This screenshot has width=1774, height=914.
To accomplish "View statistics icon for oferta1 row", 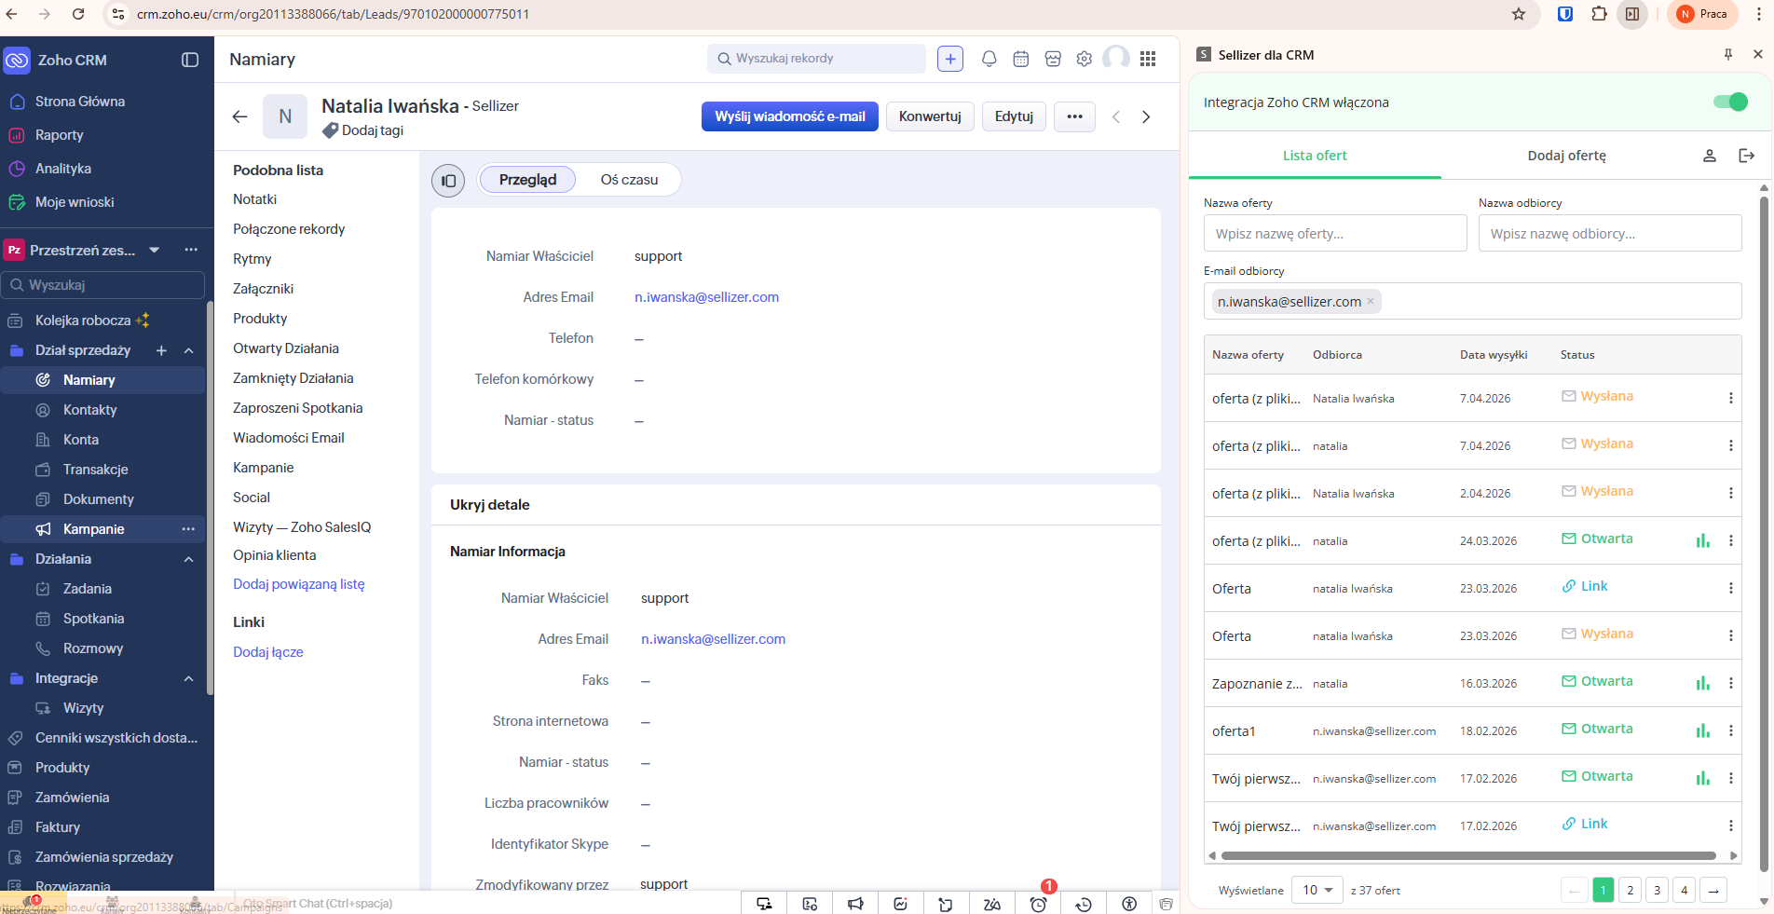I will click(x=1702, y=730).
